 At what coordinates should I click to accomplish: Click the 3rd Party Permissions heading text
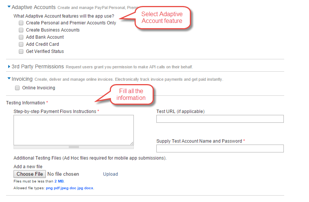coord(38,66)
